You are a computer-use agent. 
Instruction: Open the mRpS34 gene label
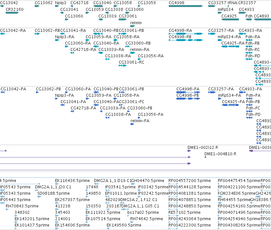[225, 10]
